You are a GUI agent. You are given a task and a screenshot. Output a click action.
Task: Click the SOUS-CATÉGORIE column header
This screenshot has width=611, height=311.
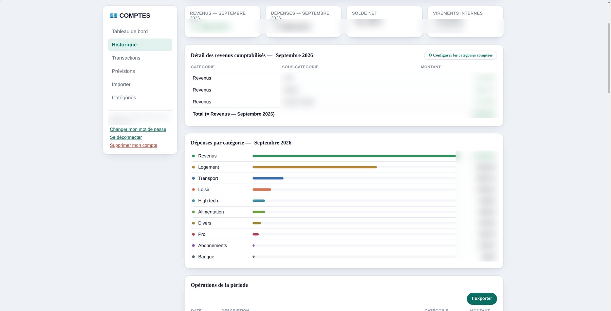click(300, 67)
